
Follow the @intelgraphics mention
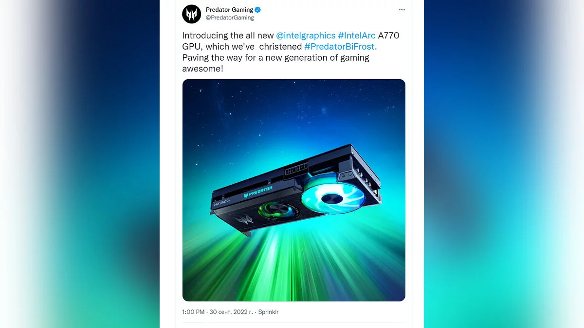coord(306,36)
